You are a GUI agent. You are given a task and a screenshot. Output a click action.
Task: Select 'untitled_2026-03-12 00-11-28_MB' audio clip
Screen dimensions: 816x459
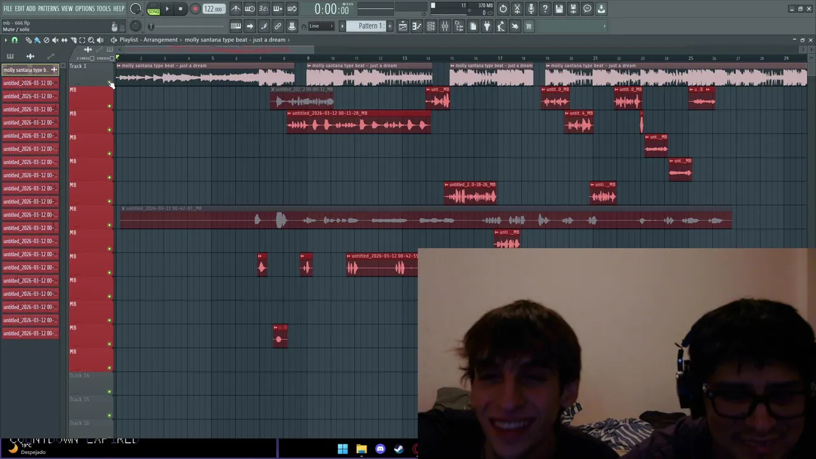359,122
